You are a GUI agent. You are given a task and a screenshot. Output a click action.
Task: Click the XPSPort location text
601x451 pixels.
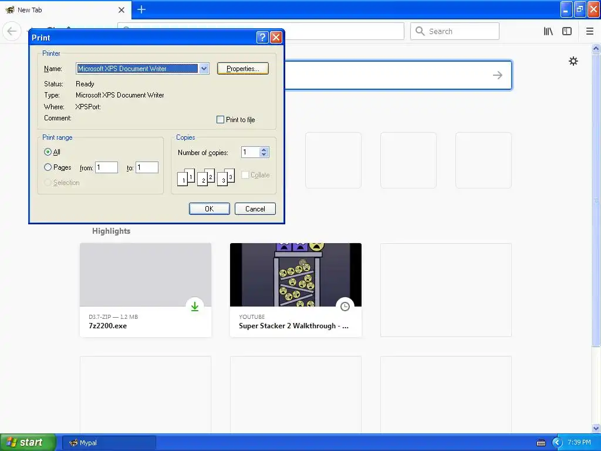(x=88, y=107)
